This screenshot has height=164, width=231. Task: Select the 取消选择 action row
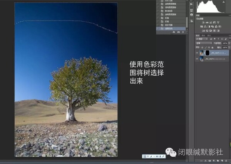click(171, 11)
